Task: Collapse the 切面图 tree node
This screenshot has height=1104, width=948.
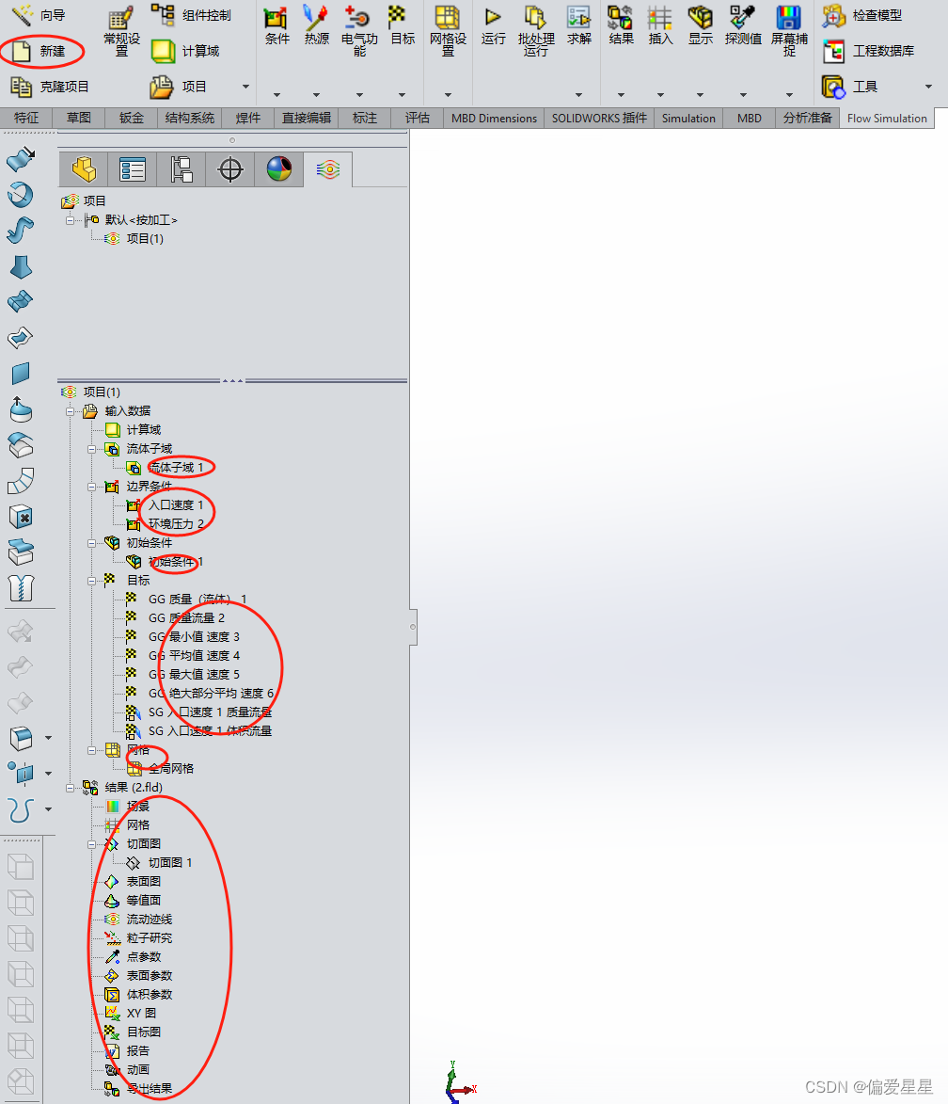Action: tap(91, 844)
